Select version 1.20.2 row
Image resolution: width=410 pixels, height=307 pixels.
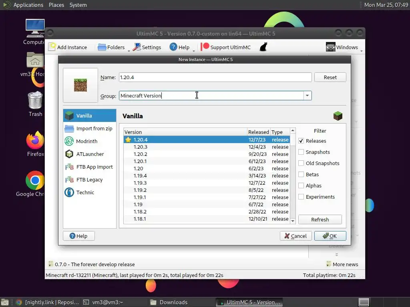click(x=207, y=154)
